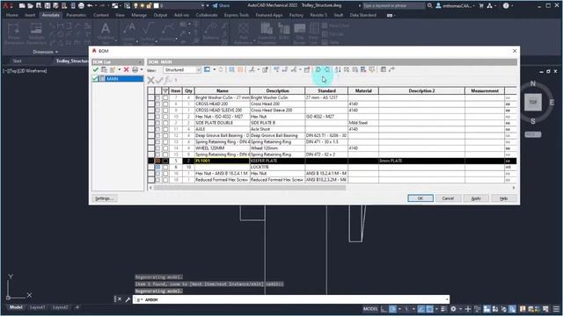The image size is (563, 316).
Task: Open the Express Tools ribbon tab
Action: pos(237,16)
